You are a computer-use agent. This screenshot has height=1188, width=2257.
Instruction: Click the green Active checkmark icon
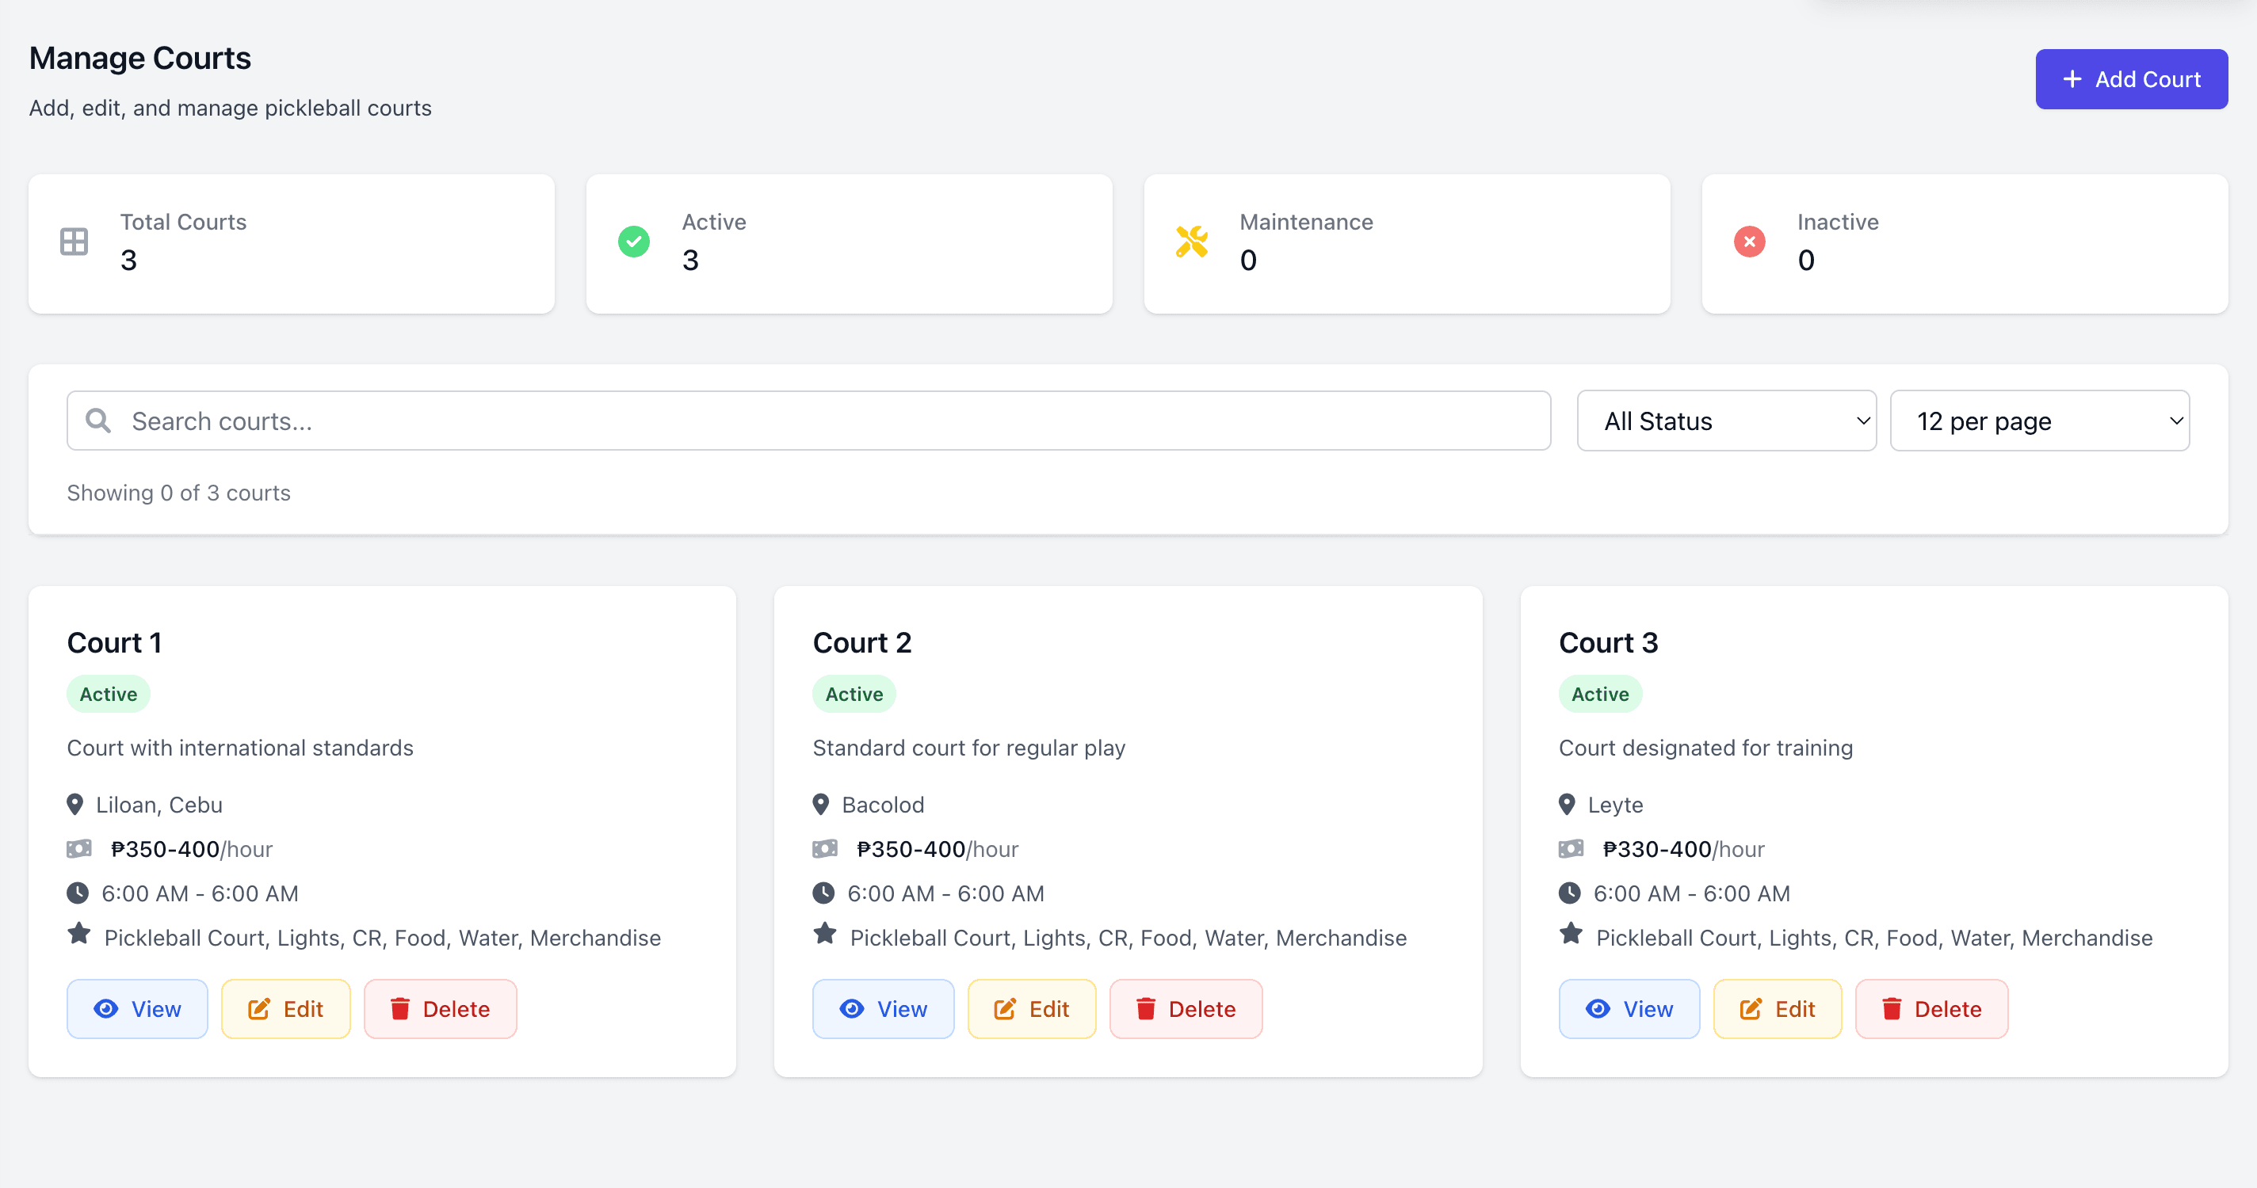point(632,242)
